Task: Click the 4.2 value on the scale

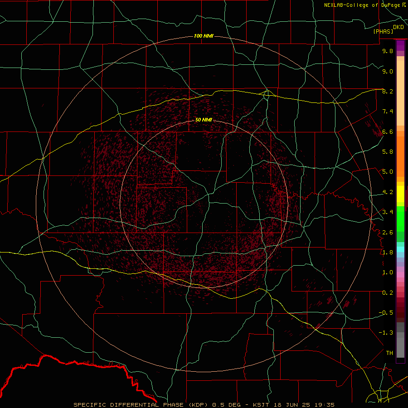Action: coord(388,192)
